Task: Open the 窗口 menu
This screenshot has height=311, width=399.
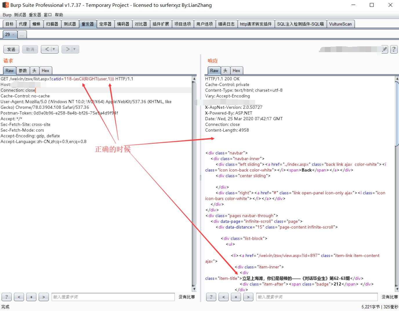Action: pos(48,15)
